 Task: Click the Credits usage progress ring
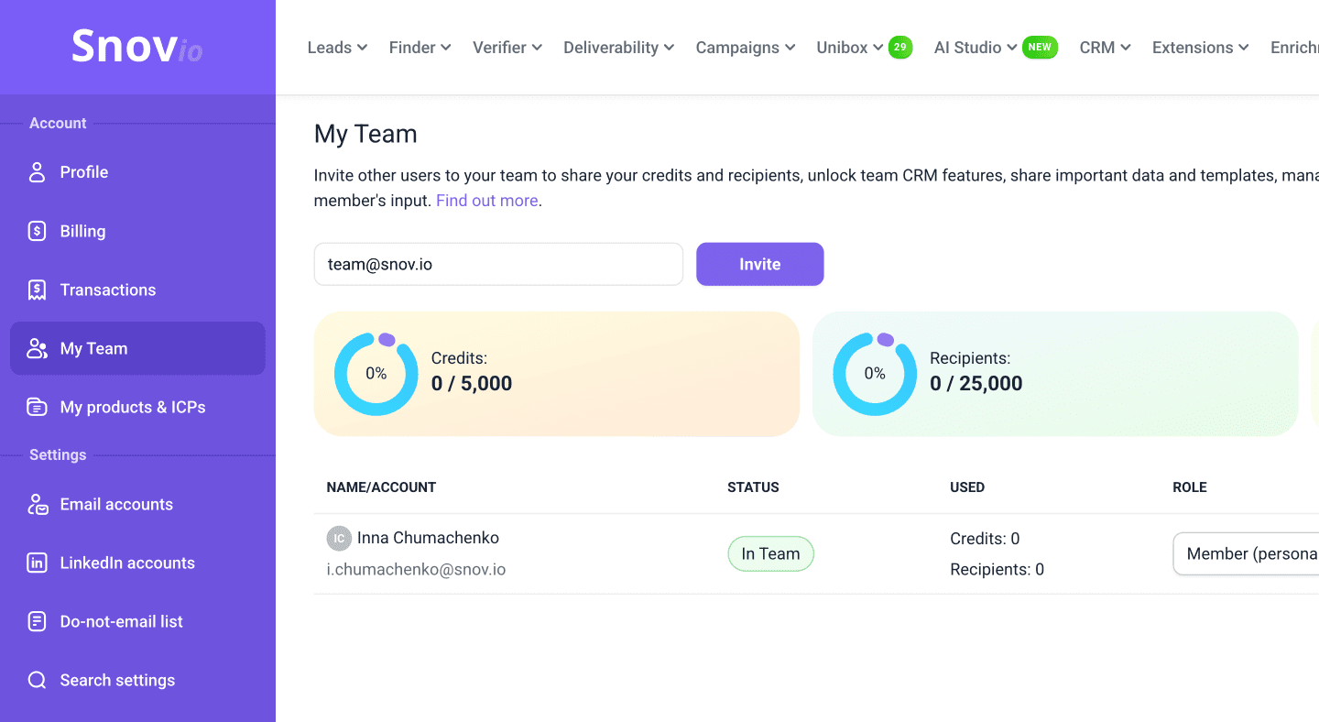coord(376,374)
